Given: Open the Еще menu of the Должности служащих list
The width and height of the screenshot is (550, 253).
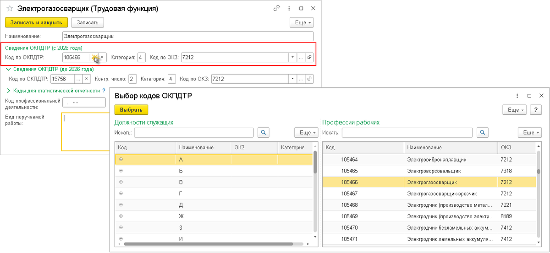Looking at the screenshot, I should 306,132.
